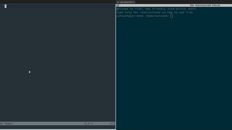Screen dimensions: 232x130
Task: Click the sainath@sai-desk /home/sainath> prompt
Action: 142,16
